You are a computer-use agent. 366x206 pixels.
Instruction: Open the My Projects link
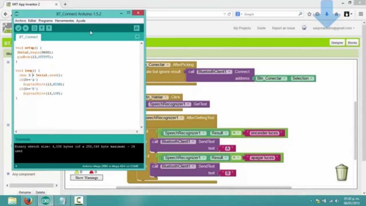coord(242,28)
